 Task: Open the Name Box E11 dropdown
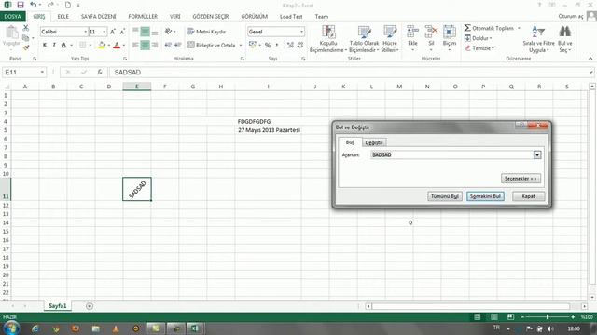click(42, 73)
